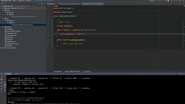Open composer.json in the project tree
Viewport: 185px width, 104px height.
coord(12,33)
